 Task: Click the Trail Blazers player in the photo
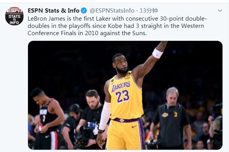point(47,118)
